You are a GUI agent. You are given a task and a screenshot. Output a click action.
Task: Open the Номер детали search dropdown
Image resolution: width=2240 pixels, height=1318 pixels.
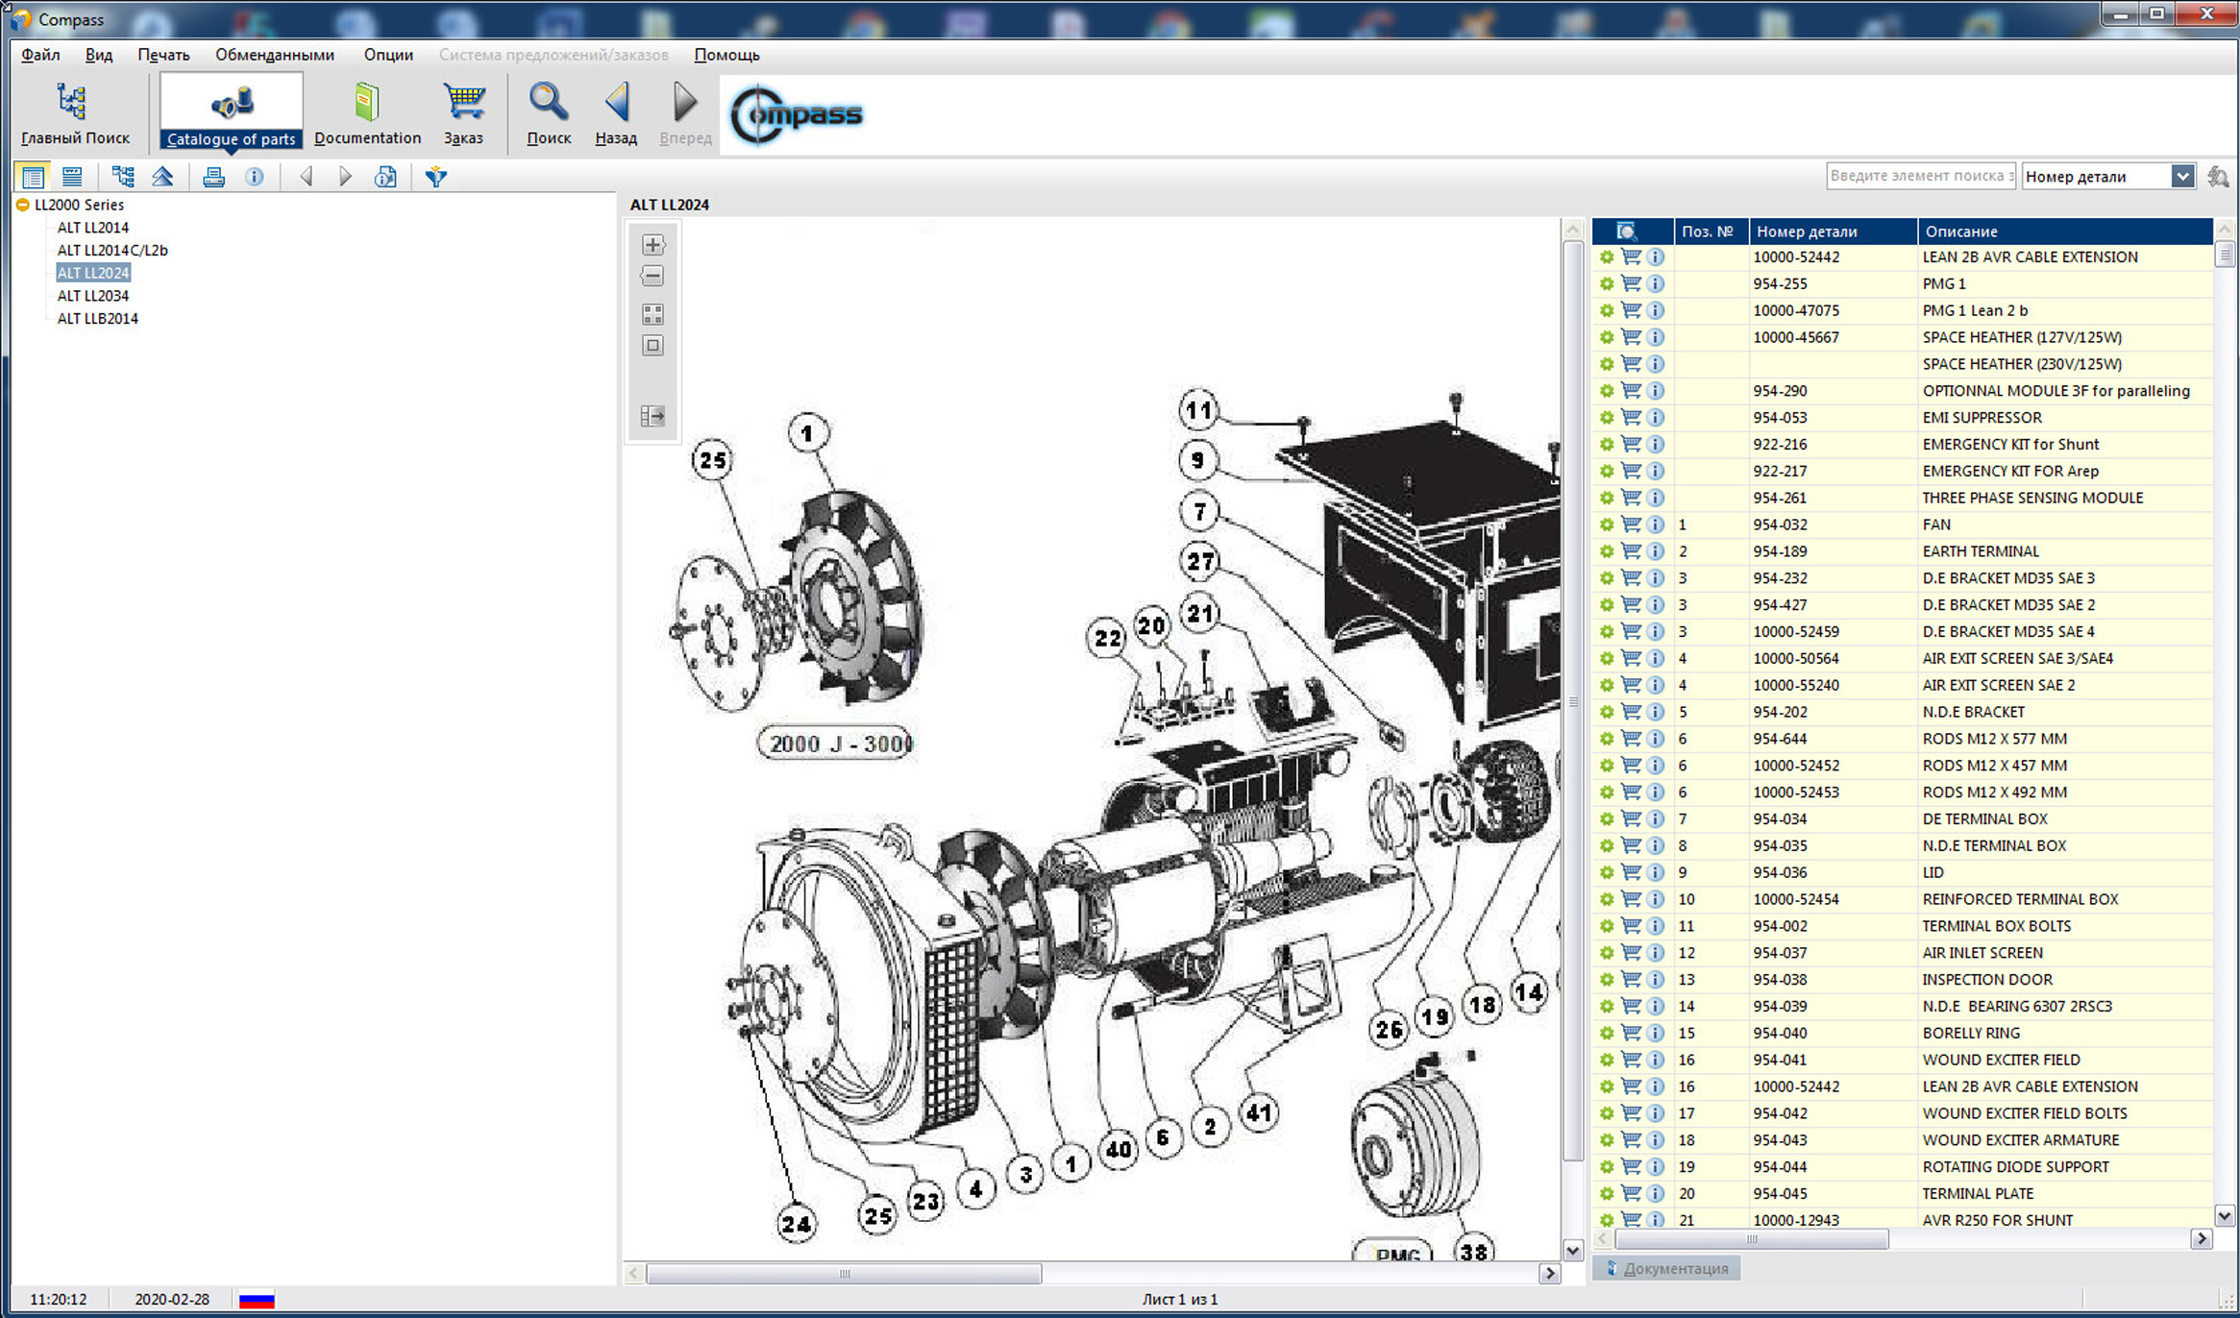point(2182,177)
